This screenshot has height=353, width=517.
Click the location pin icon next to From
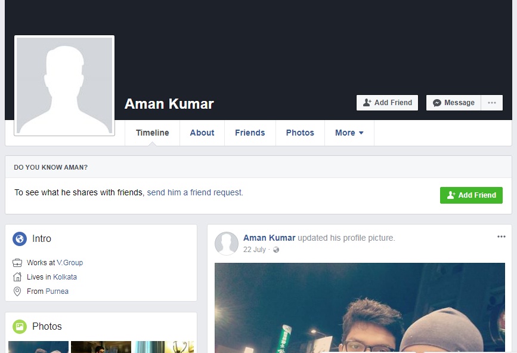[x=17, y=291]
